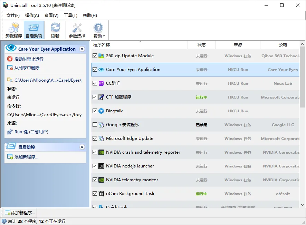306x225 pixels.
Task: Click the 从列表中删除 icon
Action: 10,68
